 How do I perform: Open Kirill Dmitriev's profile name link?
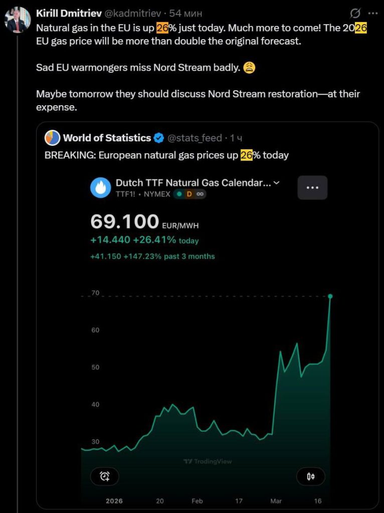[x=69, y=13]
